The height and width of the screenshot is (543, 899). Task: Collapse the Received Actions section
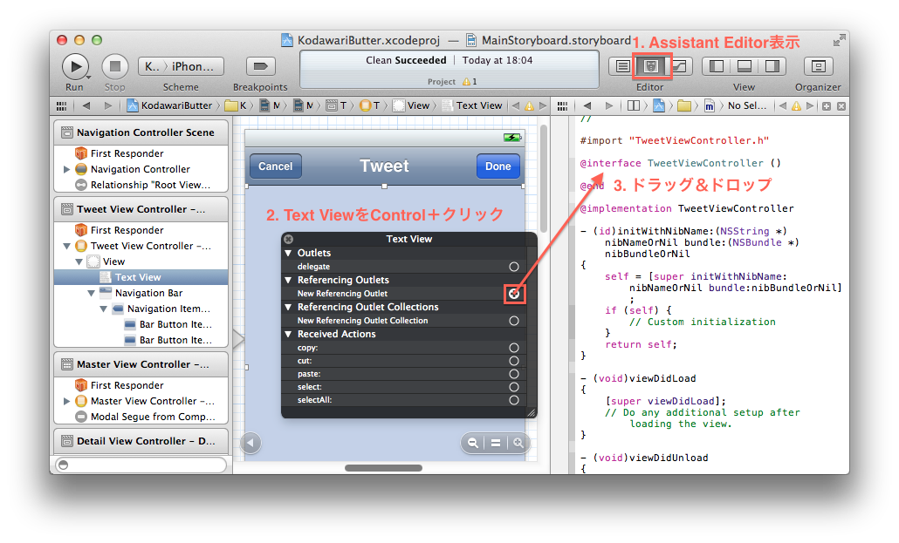288,334
